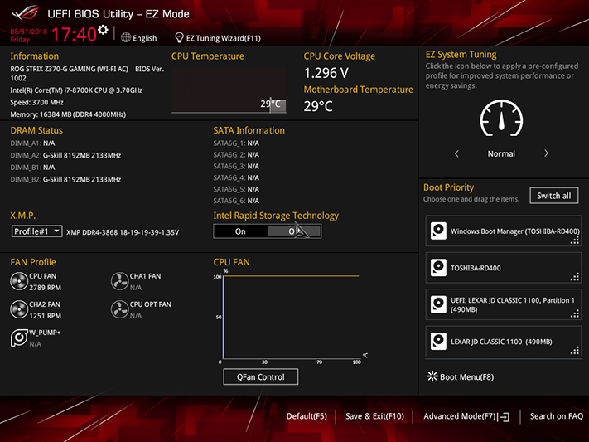589x442 pixels.
Task: Click Intel Core i7-8700K CPU info line
Action: pos(76,90)
